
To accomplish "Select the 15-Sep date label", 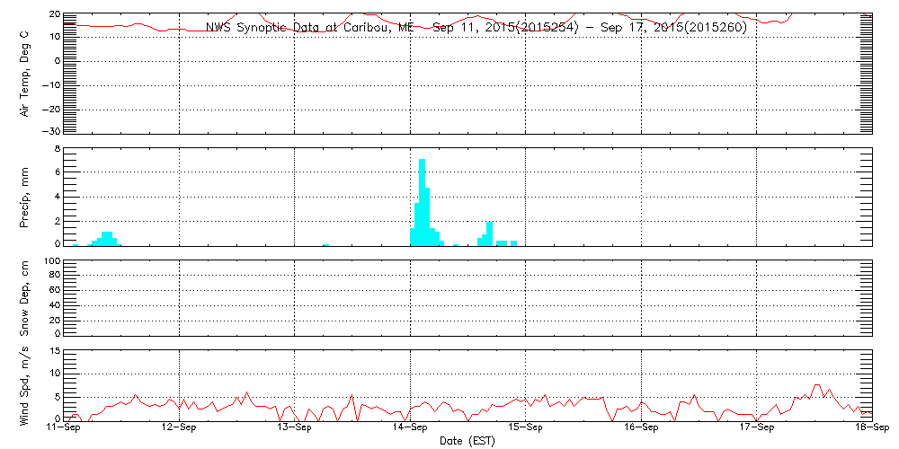I will (526, 427).
